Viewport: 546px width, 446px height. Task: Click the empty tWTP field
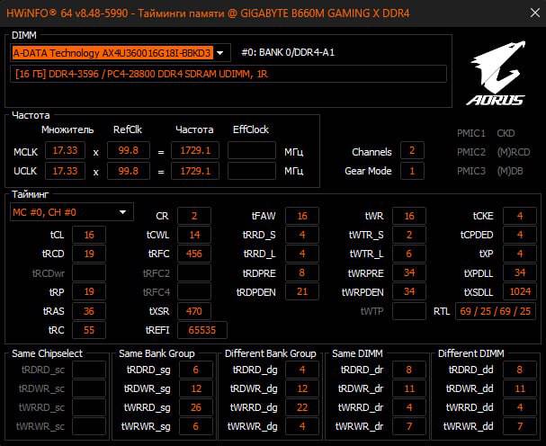409,311
